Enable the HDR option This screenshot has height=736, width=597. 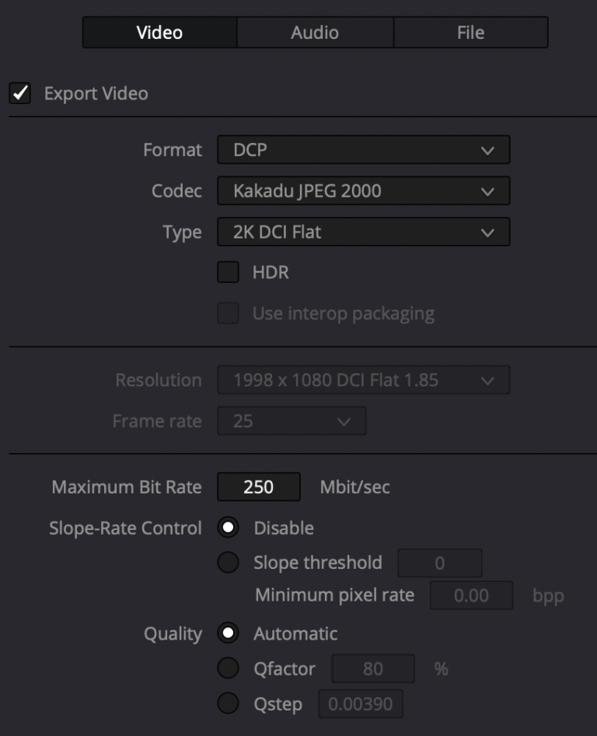coord(229,274)
